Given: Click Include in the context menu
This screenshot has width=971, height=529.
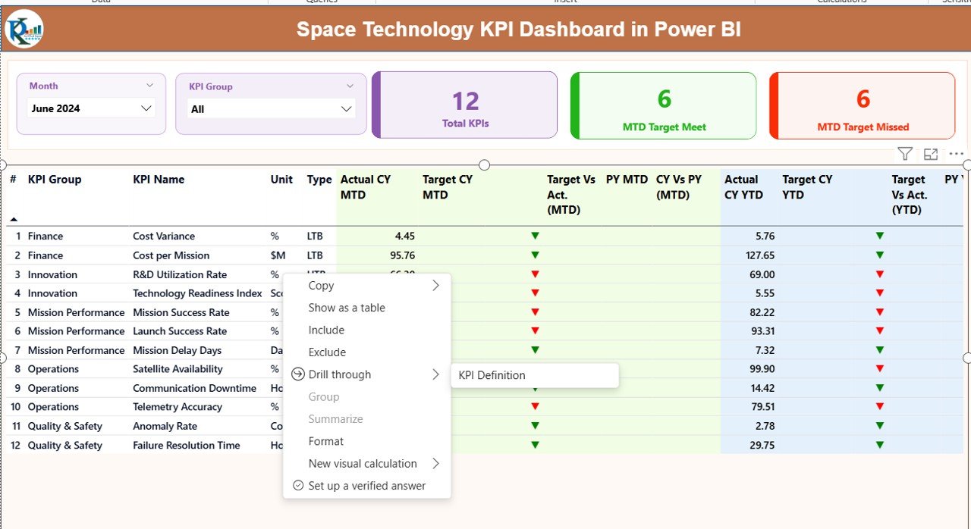Looking at the screenshot, I should tap(326, 330).
